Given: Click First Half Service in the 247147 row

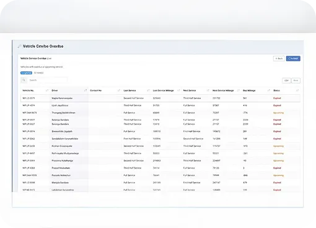Looking at the screenshot, I should tap(191, 183).
